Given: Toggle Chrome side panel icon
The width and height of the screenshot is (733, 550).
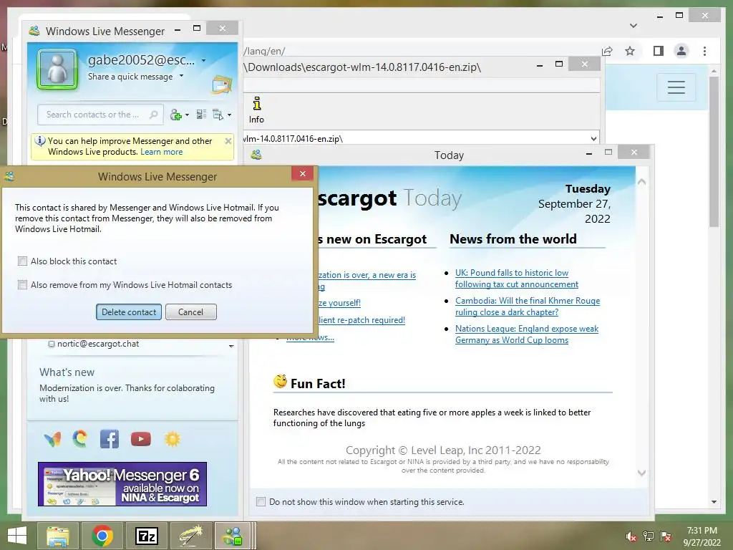Looking at the screenshot, I should click(659, 51).
